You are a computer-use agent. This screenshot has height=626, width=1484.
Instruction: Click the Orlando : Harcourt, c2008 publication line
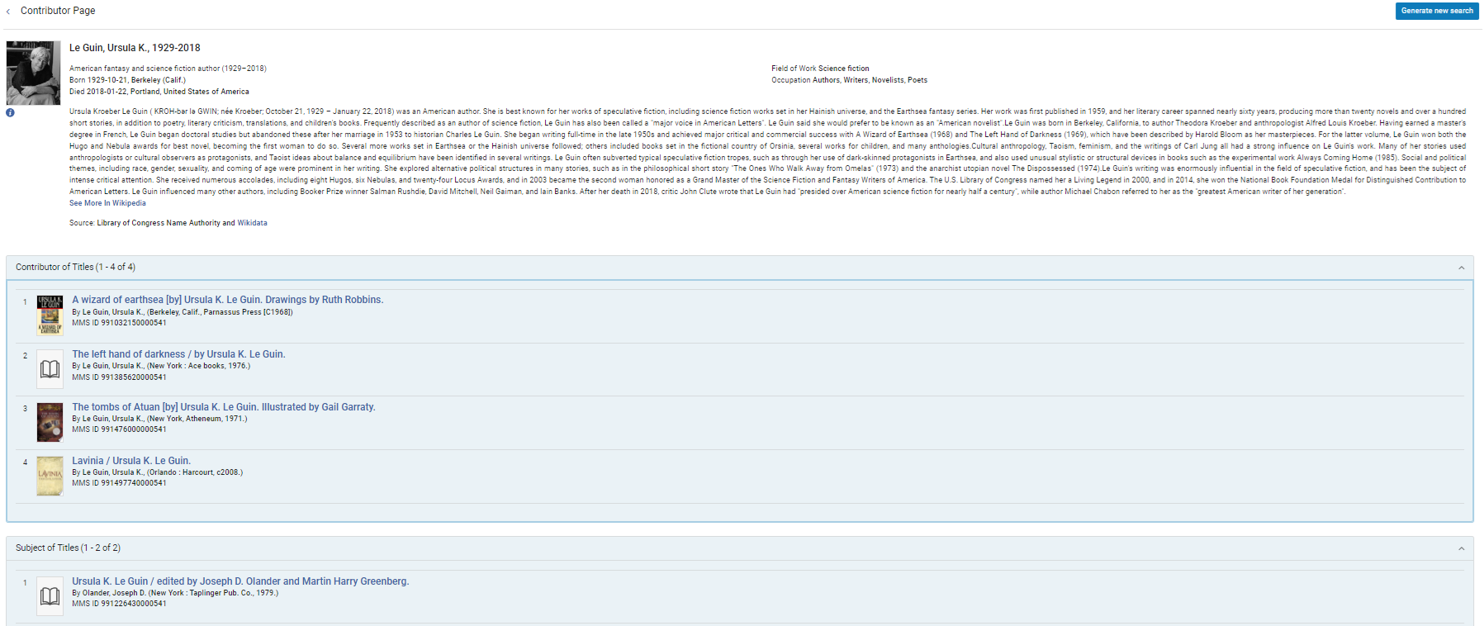coord(157,472)
